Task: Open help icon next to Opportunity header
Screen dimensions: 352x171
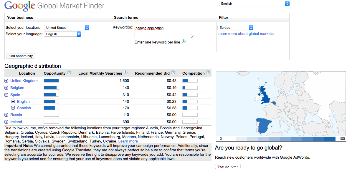Action: point(69,73)
